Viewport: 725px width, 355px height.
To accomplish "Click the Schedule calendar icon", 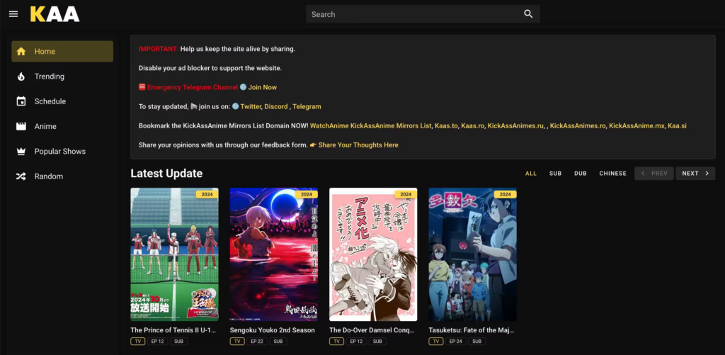I will (21, 101).
